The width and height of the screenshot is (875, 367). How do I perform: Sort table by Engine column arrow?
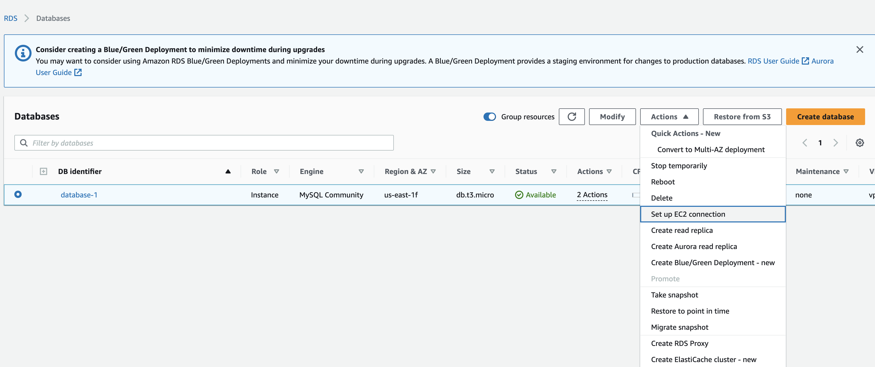click(x=361, y=171)
